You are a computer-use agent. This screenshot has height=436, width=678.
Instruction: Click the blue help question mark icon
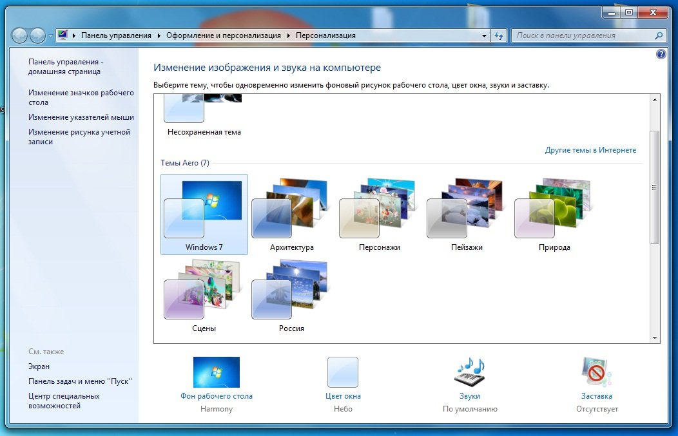(x=661, y=55)
